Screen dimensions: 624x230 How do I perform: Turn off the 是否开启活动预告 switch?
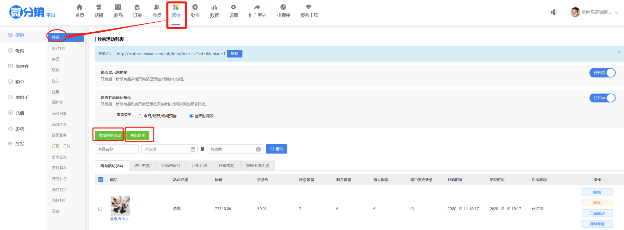(x=602, y=98)
